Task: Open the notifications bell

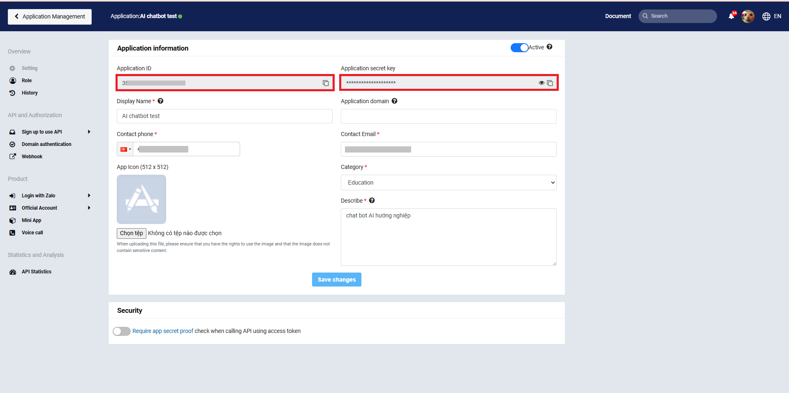Action: tap(731, 16)
